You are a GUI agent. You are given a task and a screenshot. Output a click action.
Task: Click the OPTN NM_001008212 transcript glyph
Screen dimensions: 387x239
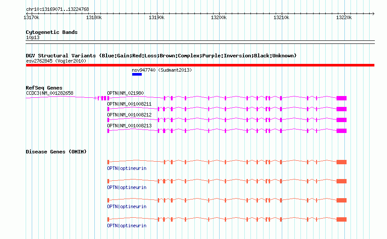click(227, 120)
